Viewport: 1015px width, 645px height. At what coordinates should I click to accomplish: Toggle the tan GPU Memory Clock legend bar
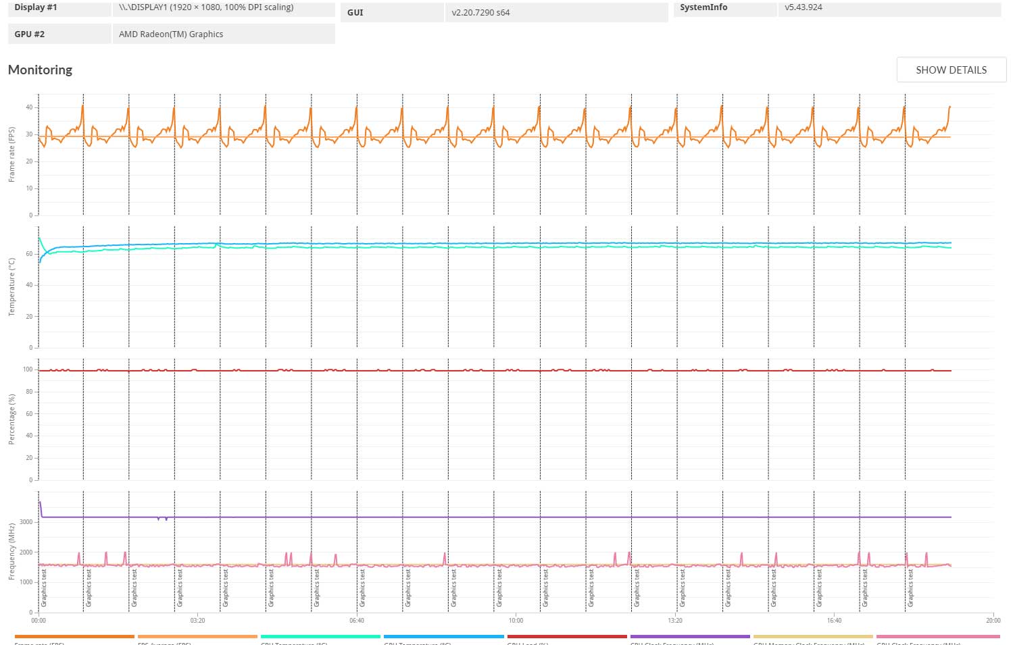pos(813,636)
